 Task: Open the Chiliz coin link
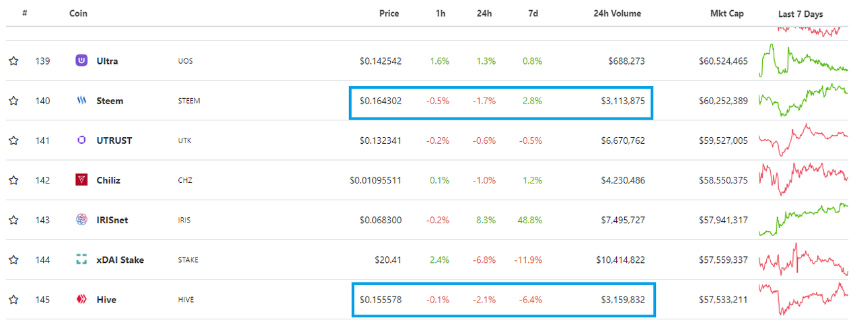[x=108, y=180]
